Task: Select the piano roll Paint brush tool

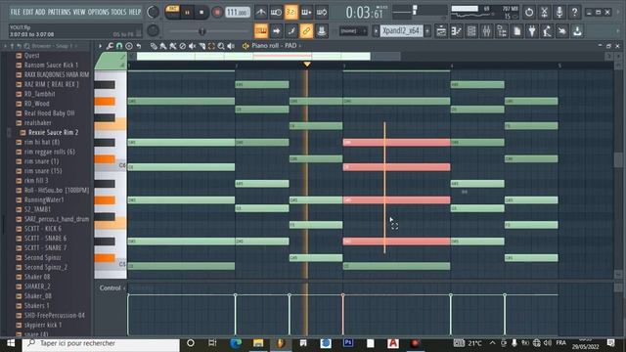Action: tap(163, 46)
